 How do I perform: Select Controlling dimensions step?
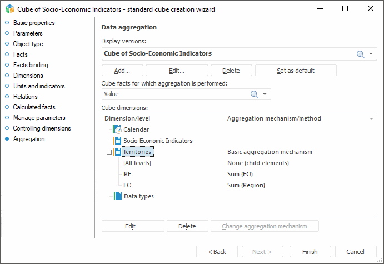click(42, 128)
